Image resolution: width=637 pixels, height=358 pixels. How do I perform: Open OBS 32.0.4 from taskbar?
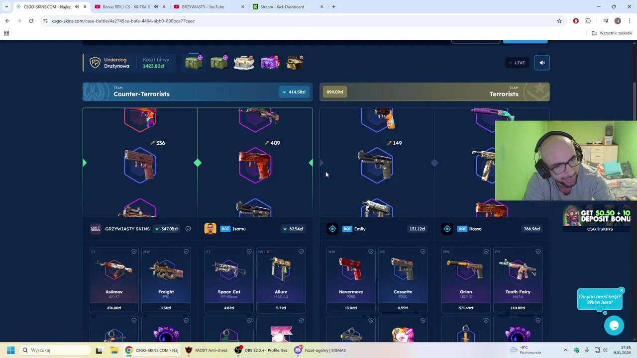tap(261, 350)
